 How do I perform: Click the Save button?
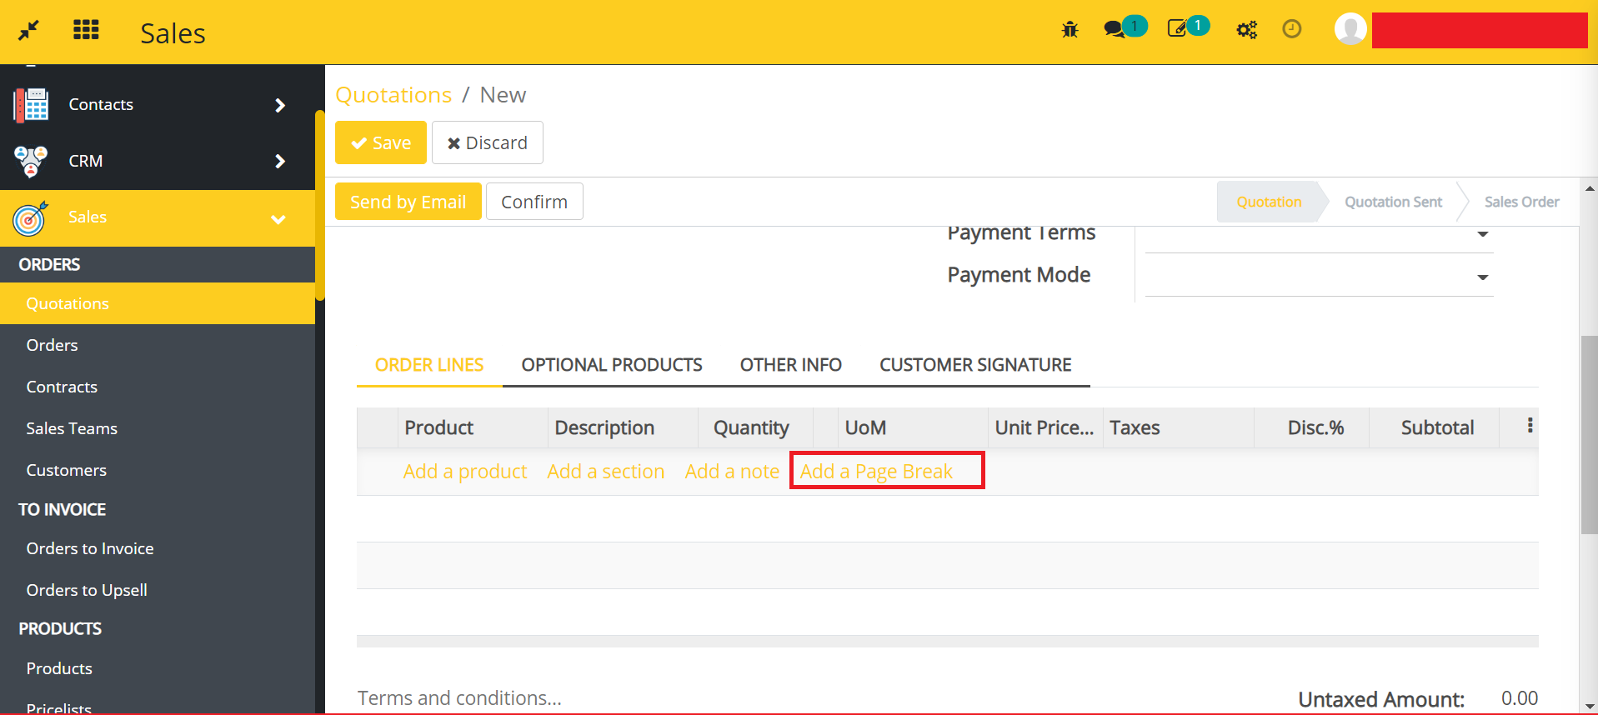click(x=381, y=142)
